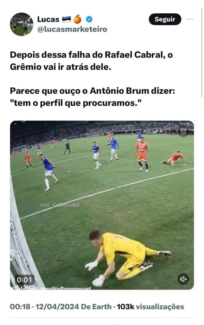Image resolution: width=204 pixels, height=325 pixels.
Task: Play the goalkeeper video clip
Action: 102,205
